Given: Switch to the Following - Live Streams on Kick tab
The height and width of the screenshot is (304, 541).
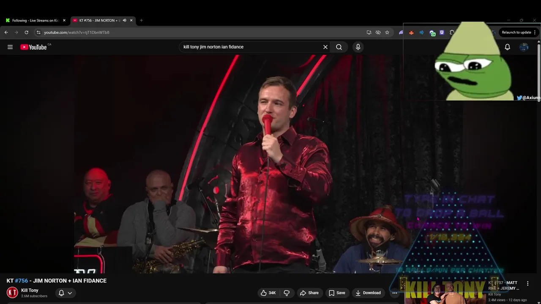Looking at the screenshot, I should point(36,20).
